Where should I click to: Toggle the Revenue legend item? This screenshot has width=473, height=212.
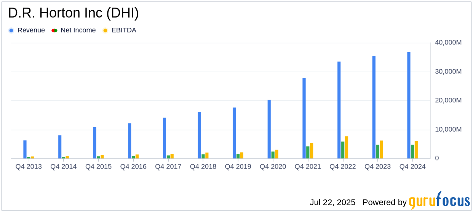coord(27,30)
